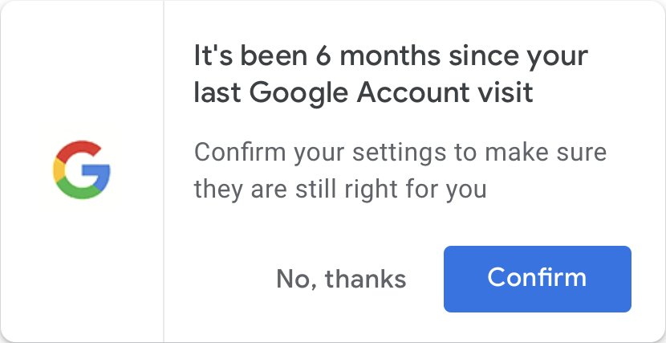Viewport: 666px width, 343px height.
Task: Click 'they are still right for you' text
Action: (x=339, y=190)
